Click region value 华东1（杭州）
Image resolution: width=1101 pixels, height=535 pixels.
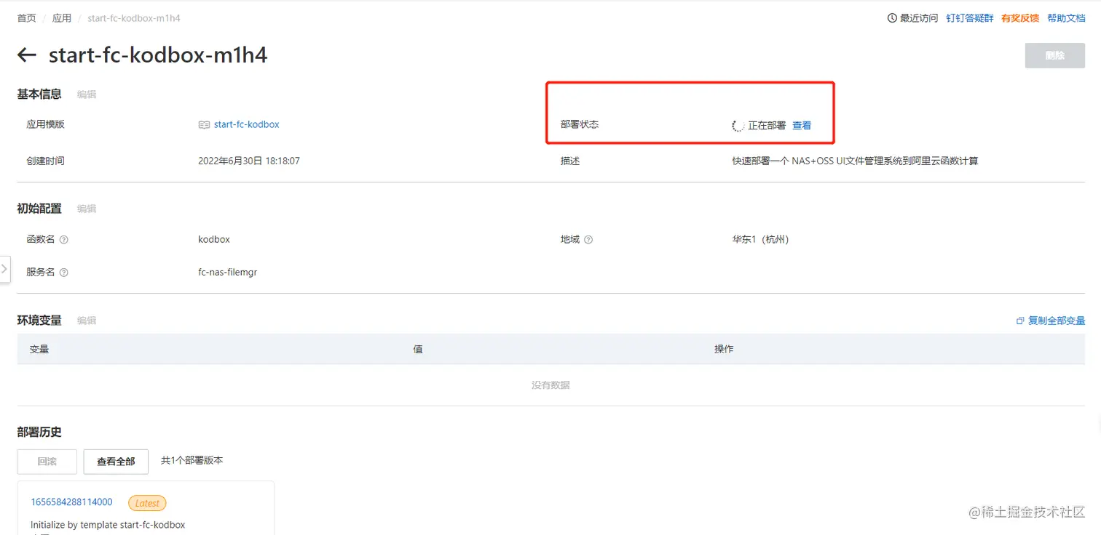(761, 239)
